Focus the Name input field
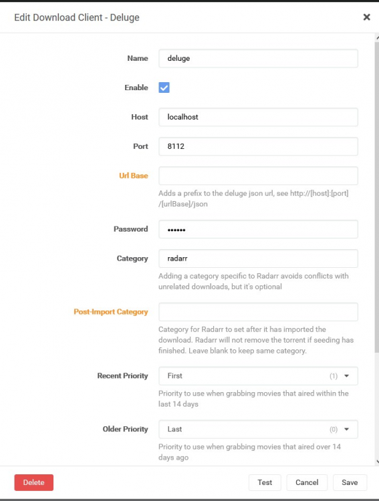This screenshot has width=379, height=501. pos(258,59)
